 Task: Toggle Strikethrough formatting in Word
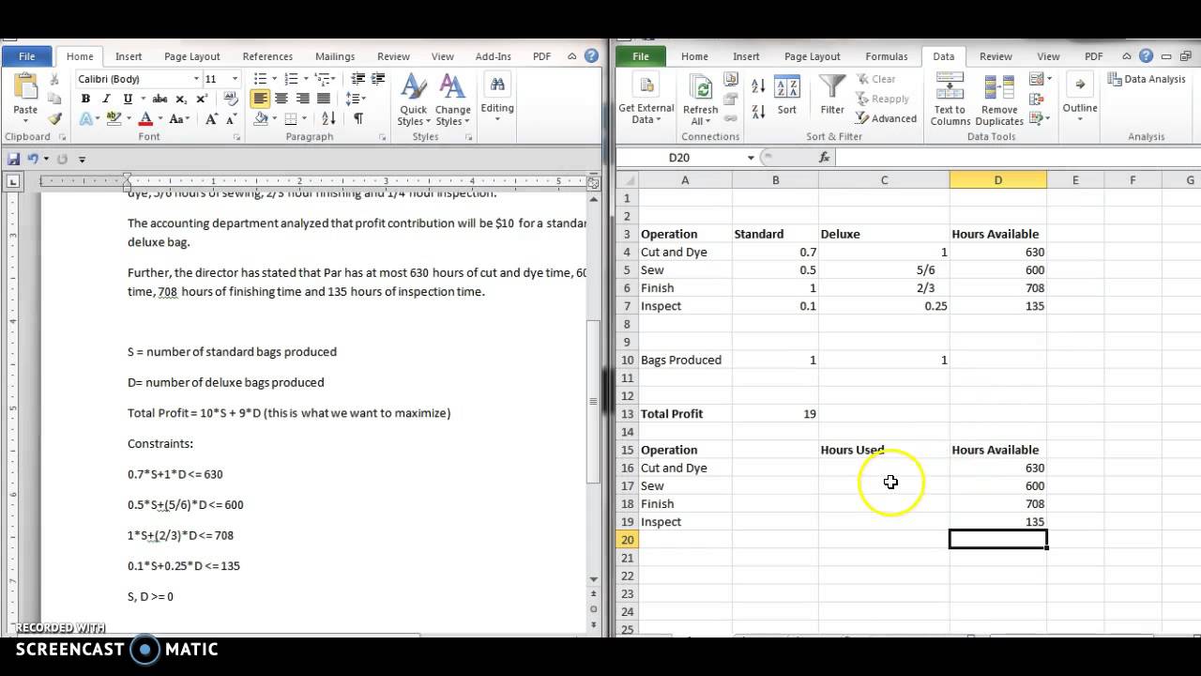click(160, 100)
